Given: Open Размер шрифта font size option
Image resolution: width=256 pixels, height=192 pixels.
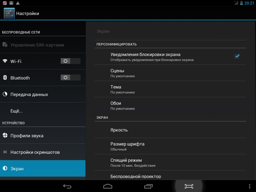Looking at the screenshot, I should (170, 146).
